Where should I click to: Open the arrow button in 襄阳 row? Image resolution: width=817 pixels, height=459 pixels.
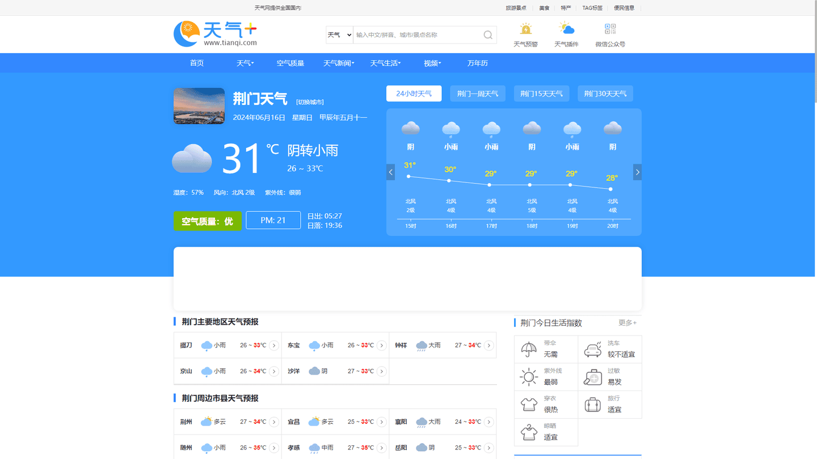489,422
